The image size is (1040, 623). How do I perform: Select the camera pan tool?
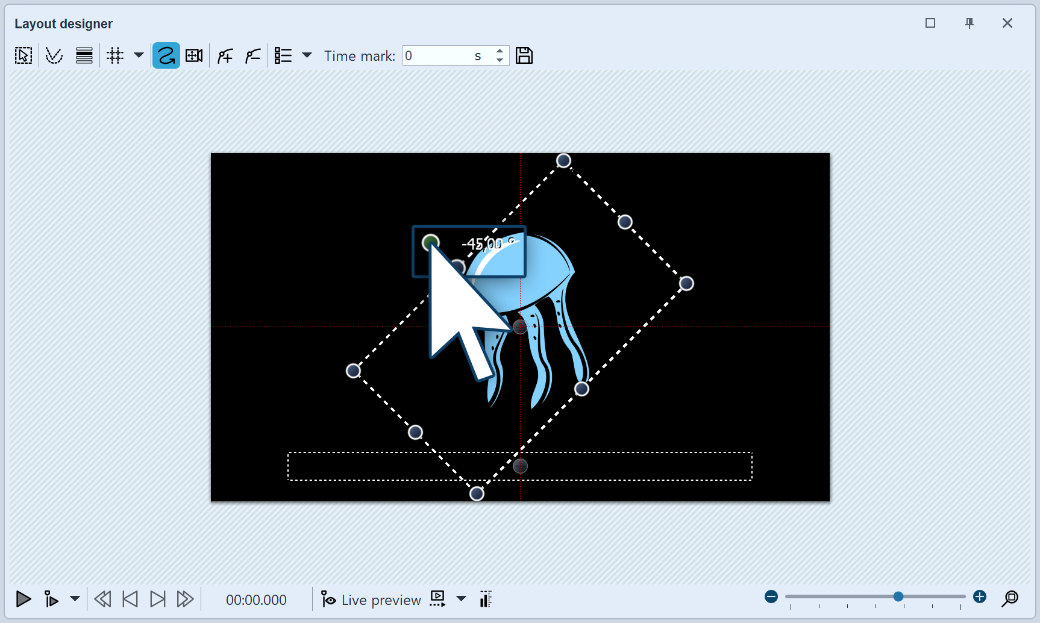(193, 55)
